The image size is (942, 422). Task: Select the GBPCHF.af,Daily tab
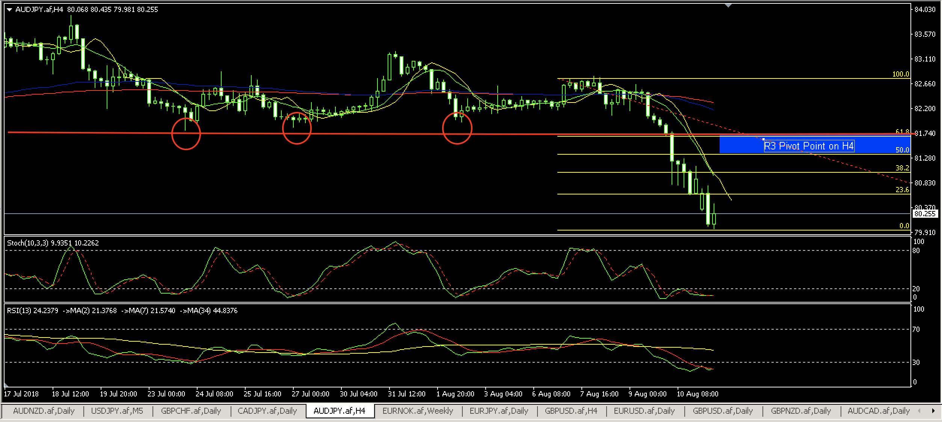pos(191,411)
